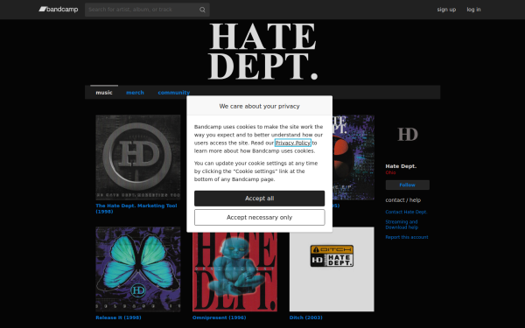
Task: Click the contact / help heading
Action: point(403,200)
